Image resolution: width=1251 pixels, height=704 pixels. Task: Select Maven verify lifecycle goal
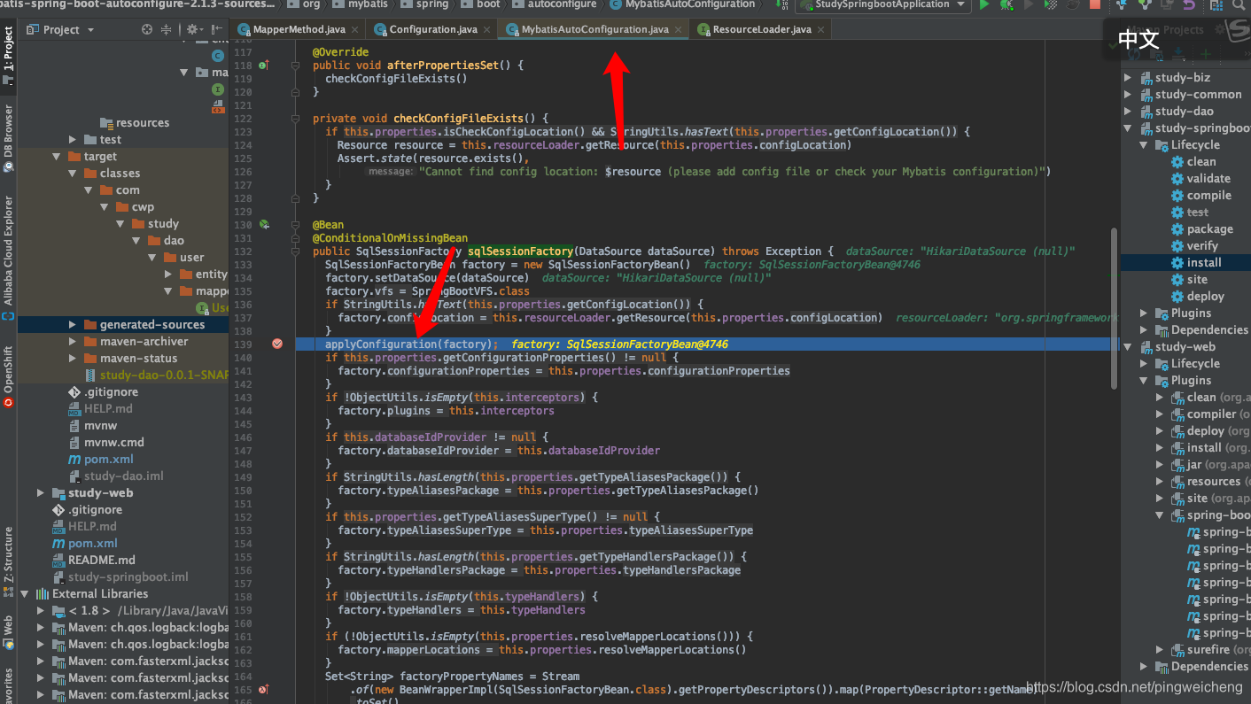click(1202, 246)
